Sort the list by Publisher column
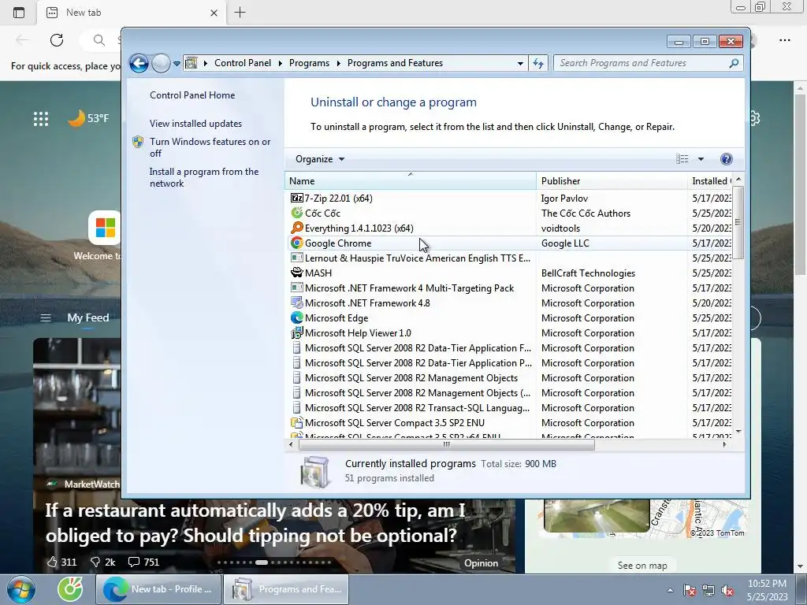Image resolution: width=807 pixels, height=605 pixels. click(612, 180)
